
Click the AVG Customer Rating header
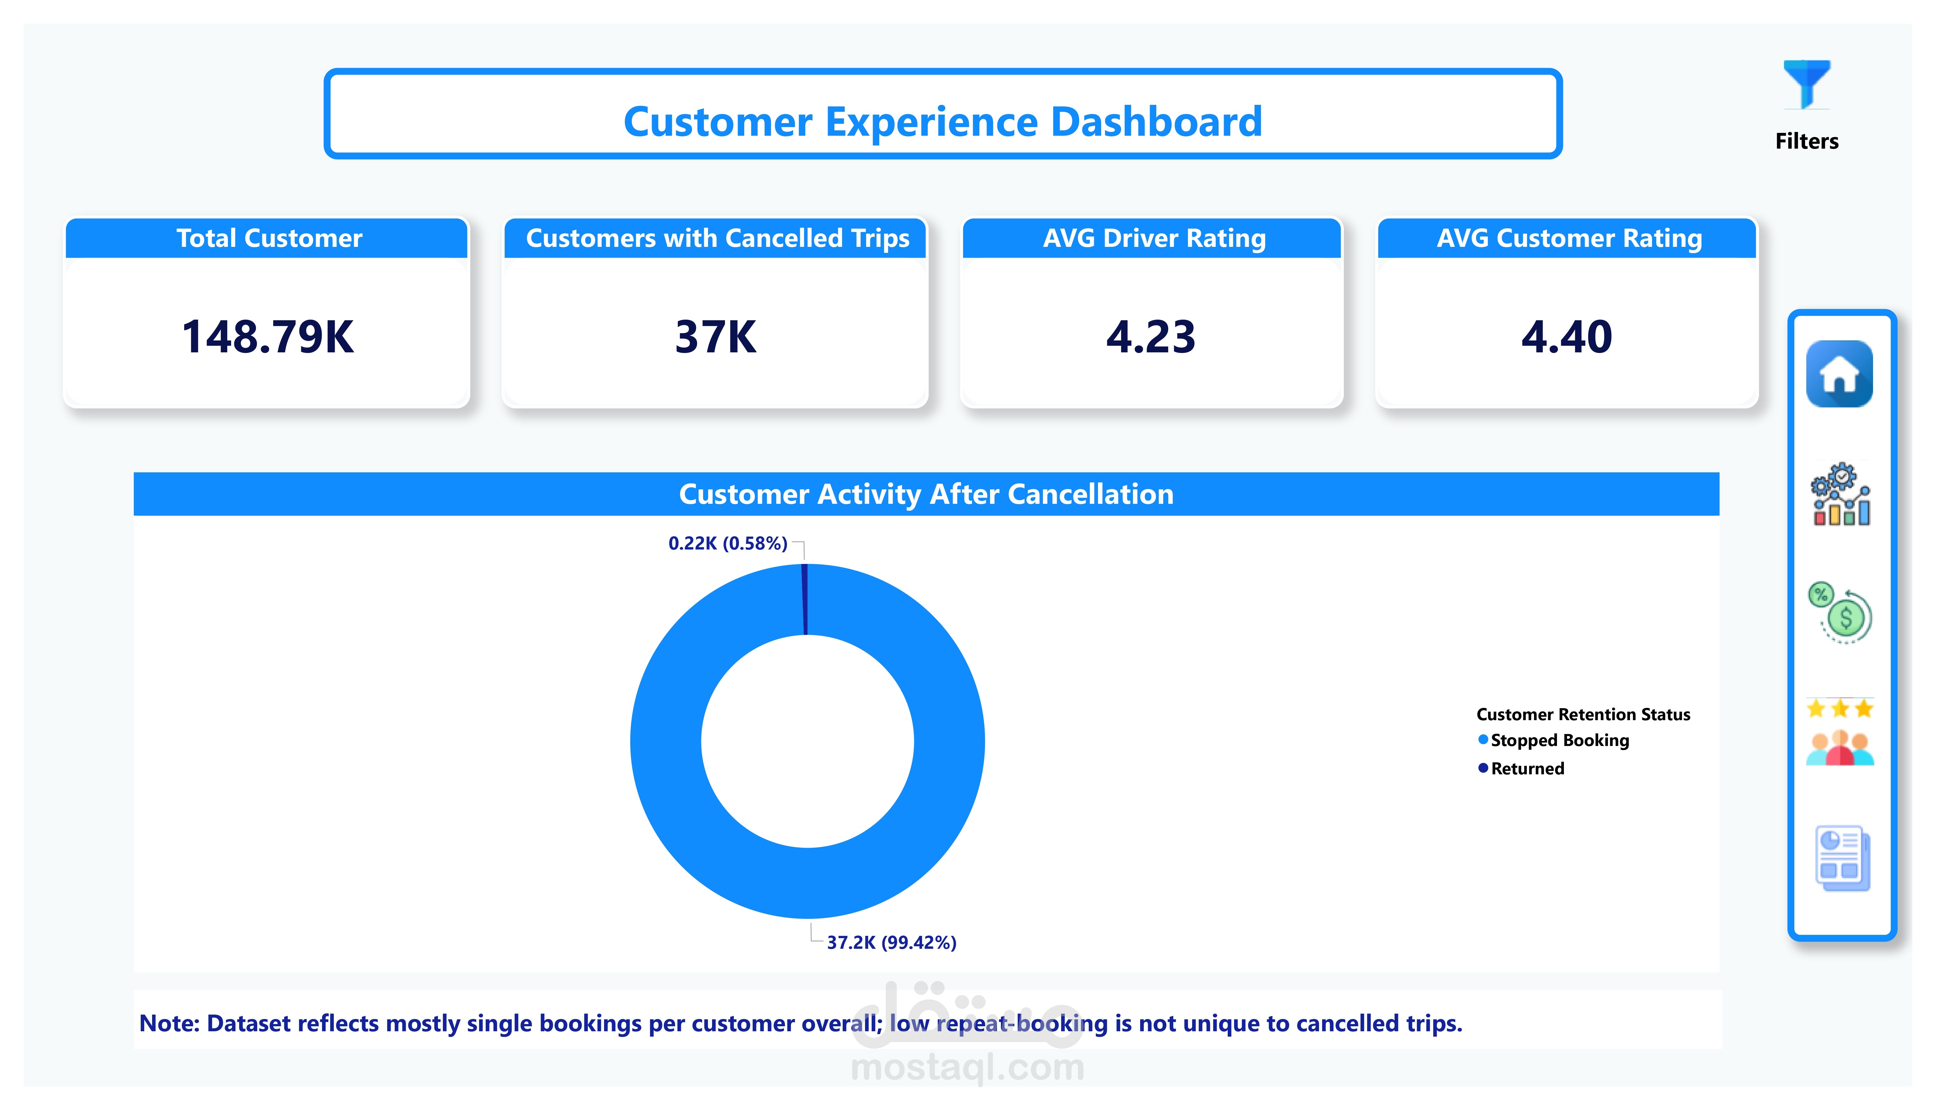point(1567,238)
